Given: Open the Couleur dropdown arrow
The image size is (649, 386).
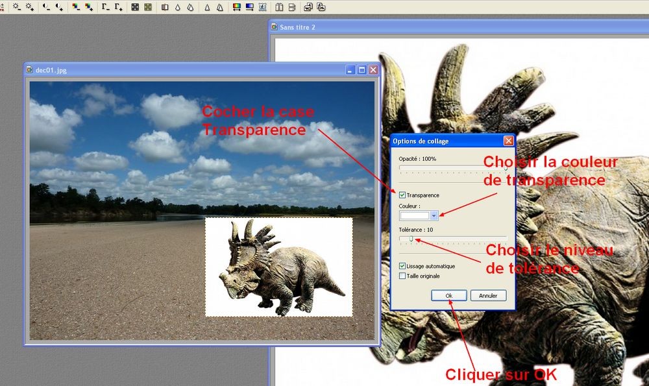Looking at the screenshot, I should (x=434, y=216).
